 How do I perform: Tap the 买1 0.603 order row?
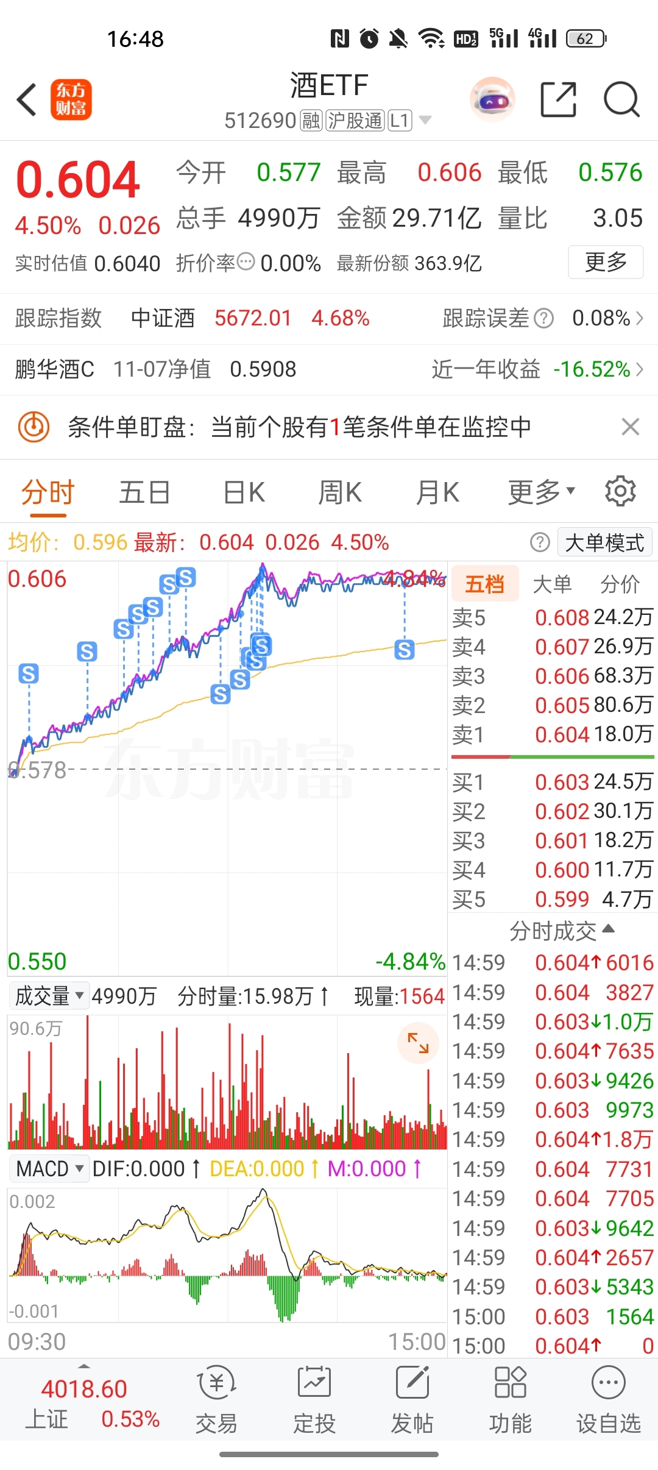553,782
